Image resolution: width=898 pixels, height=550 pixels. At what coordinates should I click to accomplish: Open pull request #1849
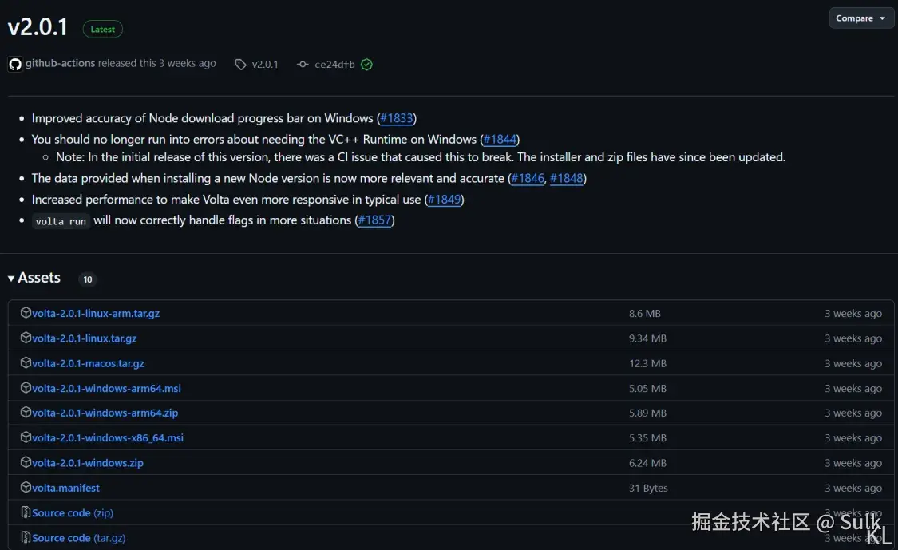[x=444, y=200]
